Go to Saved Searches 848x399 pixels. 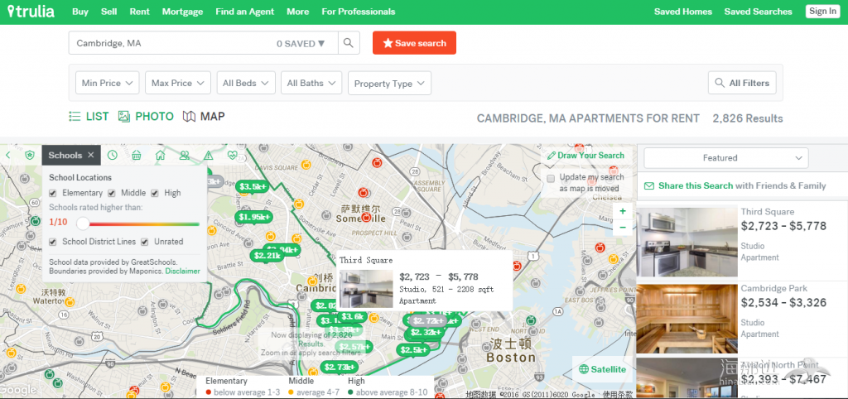click(759, 12)
